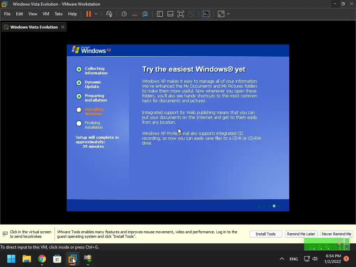Open the Windows Start menu

point(11,259)
